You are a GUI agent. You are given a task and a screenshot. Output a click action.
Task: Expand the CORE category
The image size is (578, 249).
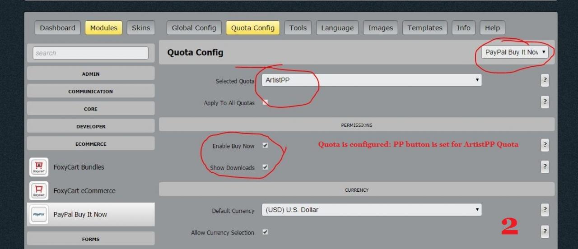[x=91, y=109]
